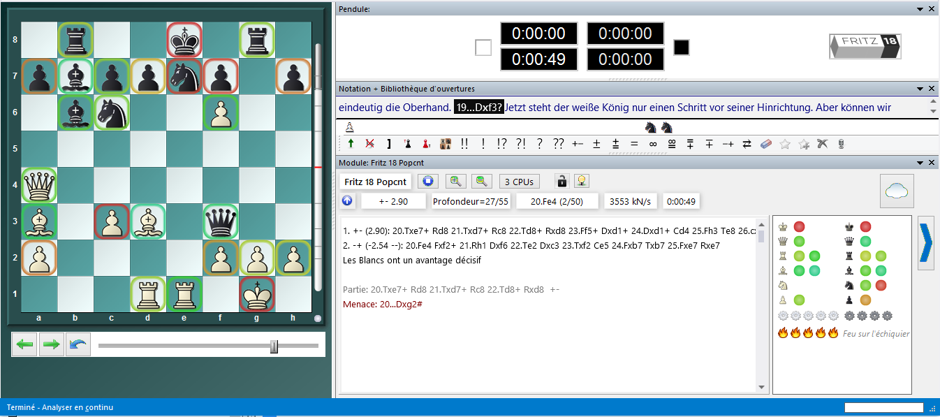Toggle the white side checkbox beside clocks

click(483, 47)
